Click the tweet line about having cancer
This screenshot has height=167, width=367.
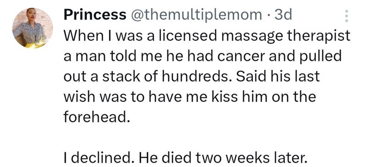(x=203, y=57)
